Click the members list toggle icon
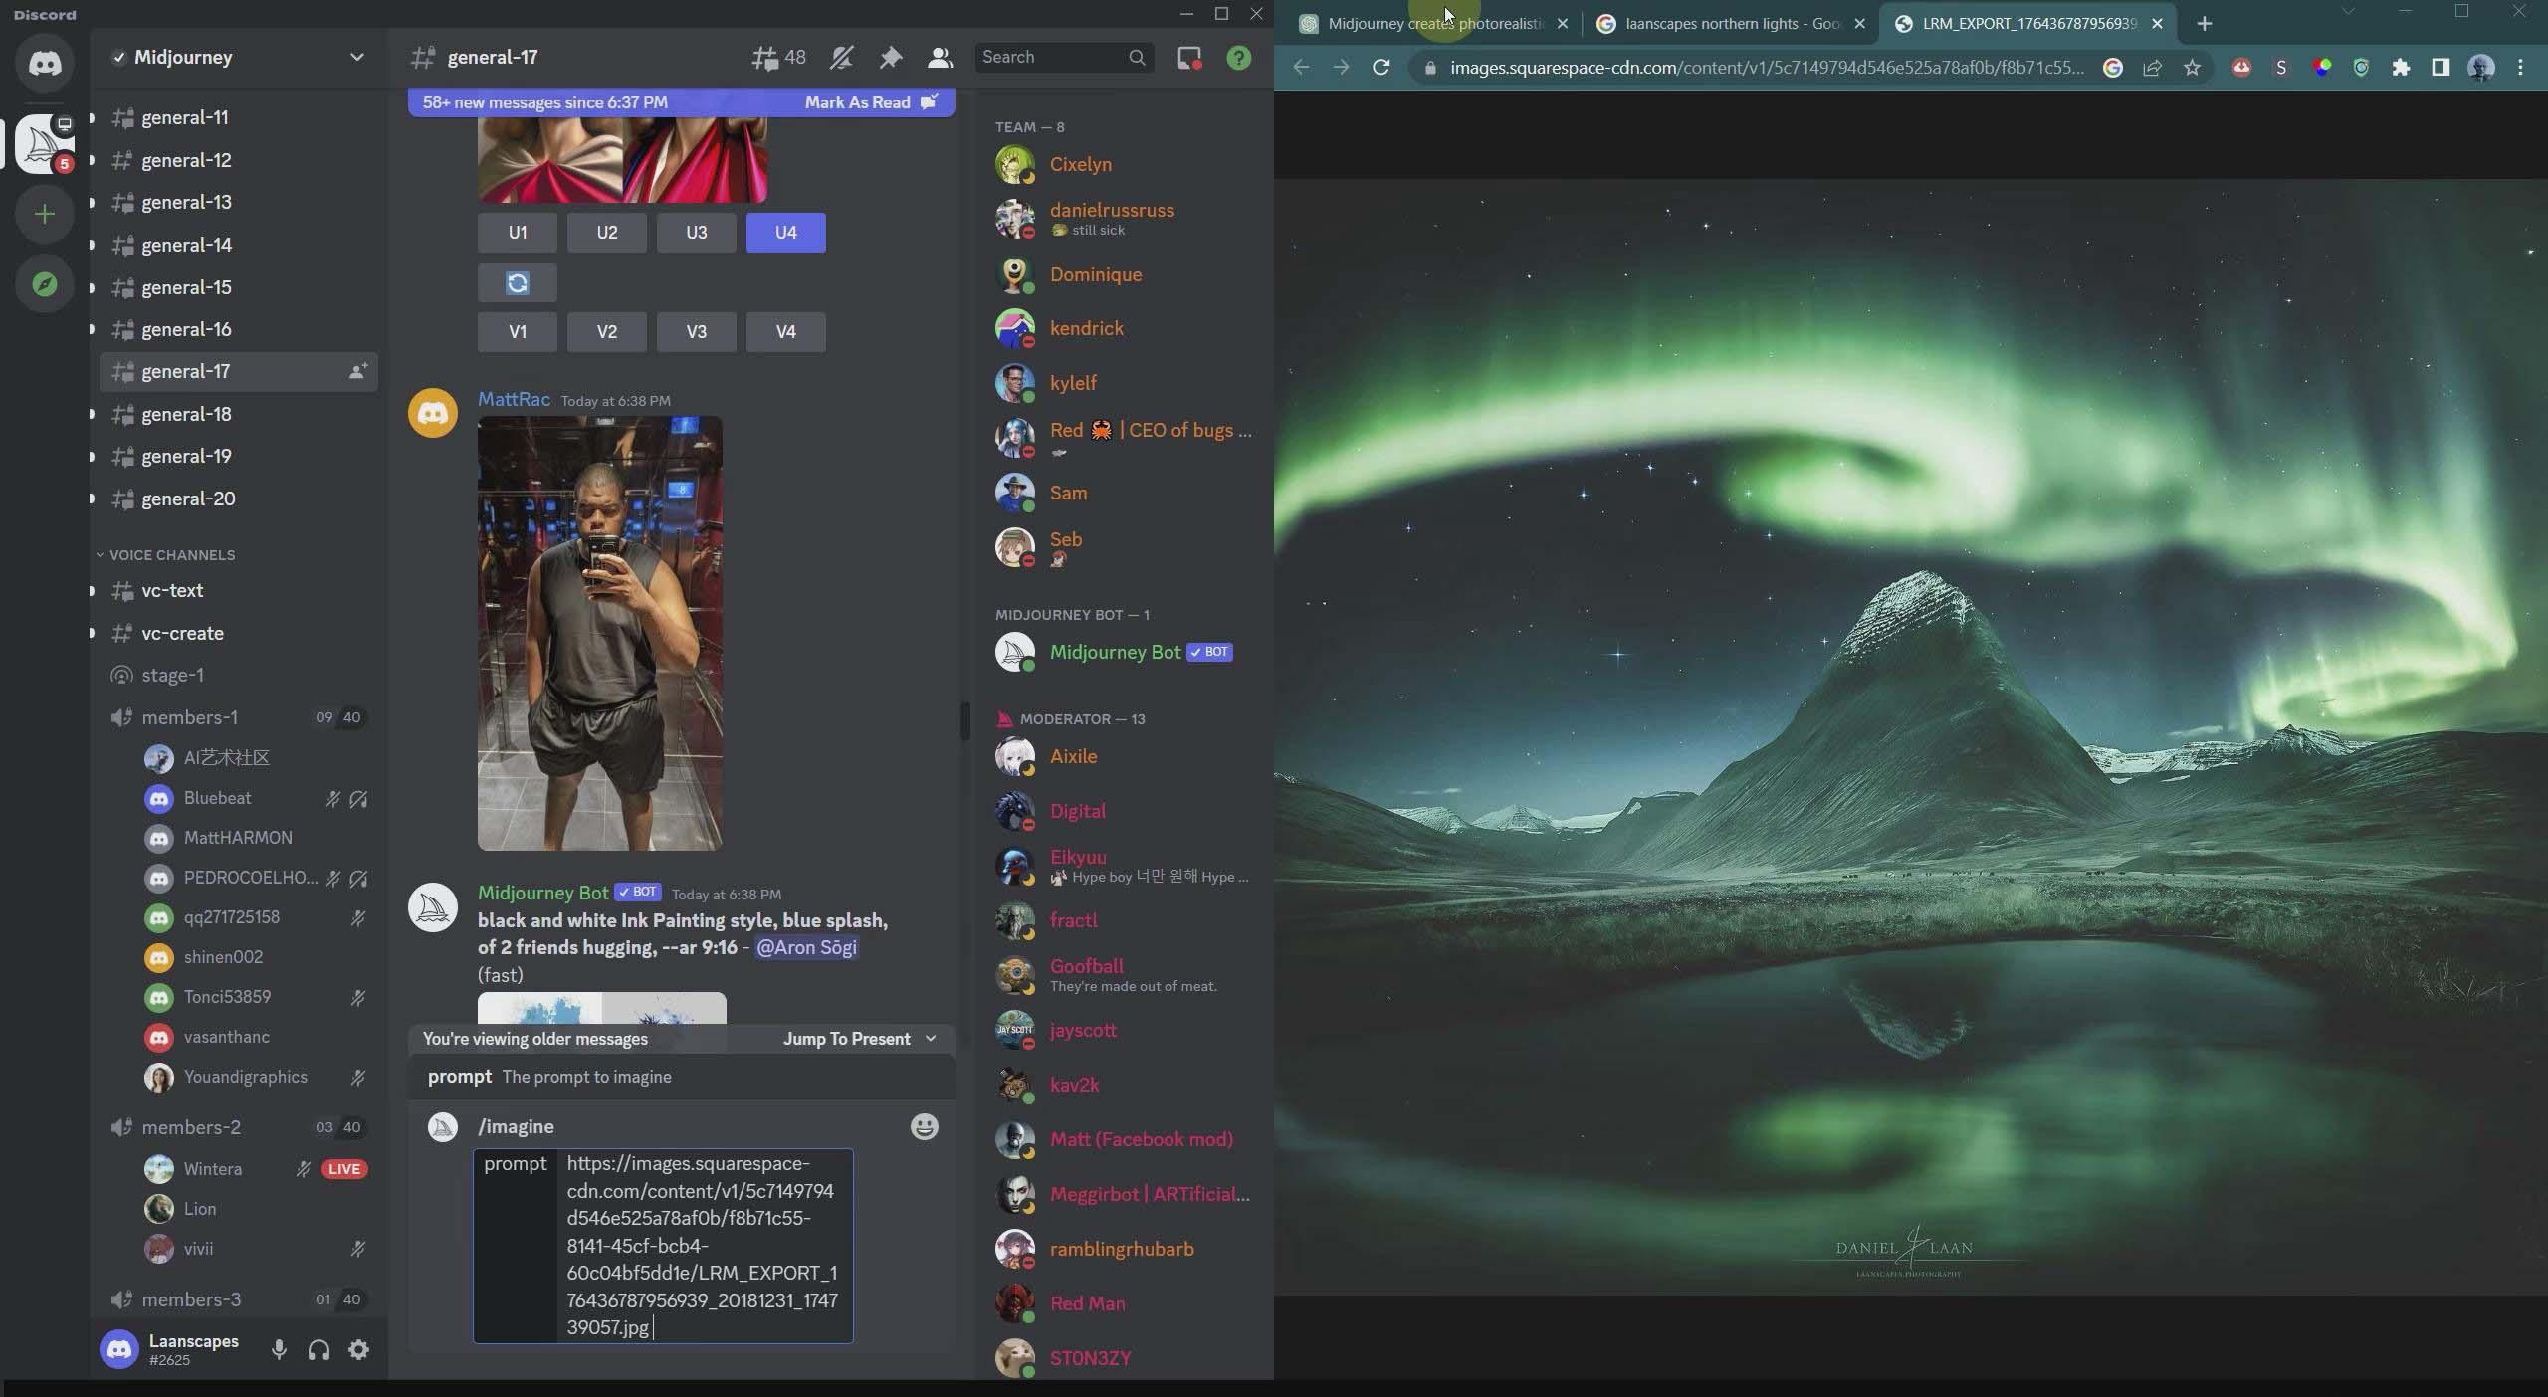2548x1397 pixels. pos(942,57)
